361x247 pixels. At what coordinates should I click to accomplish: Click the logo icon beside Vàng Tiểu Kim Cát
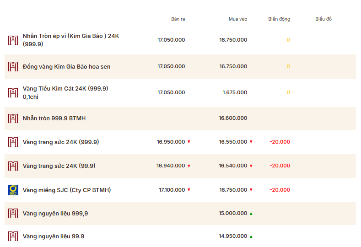[x=13, y=93]
